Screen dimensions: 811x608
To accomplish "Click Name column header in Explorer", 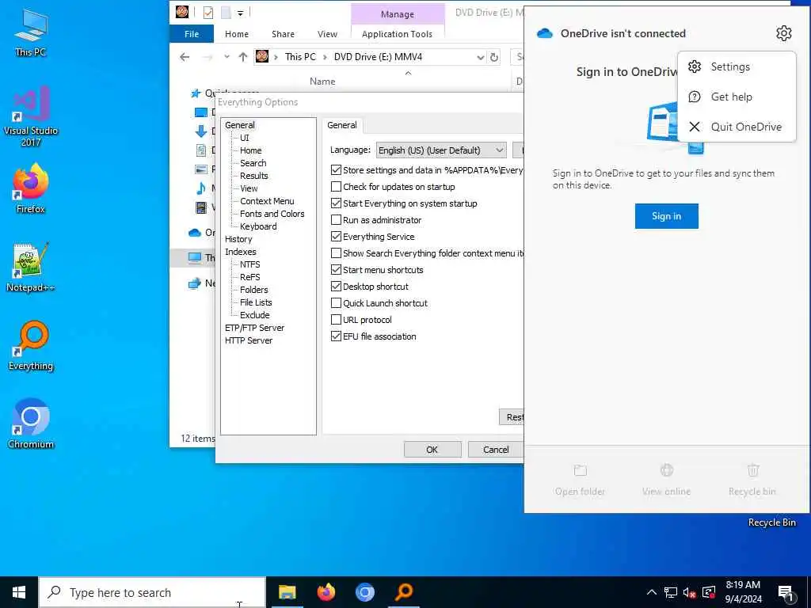I will point(322,82).
